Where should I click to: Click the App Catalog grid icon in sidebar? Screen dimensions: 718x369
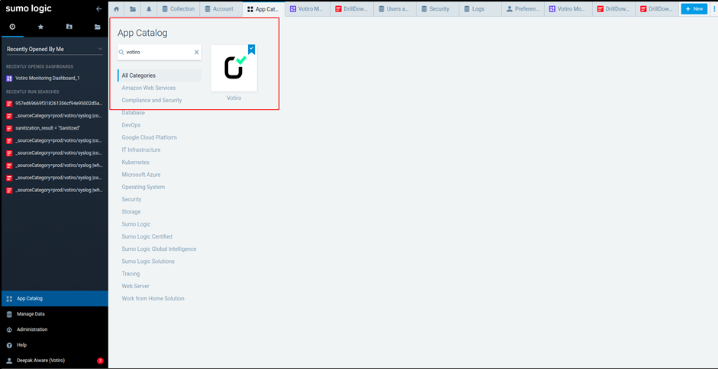[x=9, y=299]
